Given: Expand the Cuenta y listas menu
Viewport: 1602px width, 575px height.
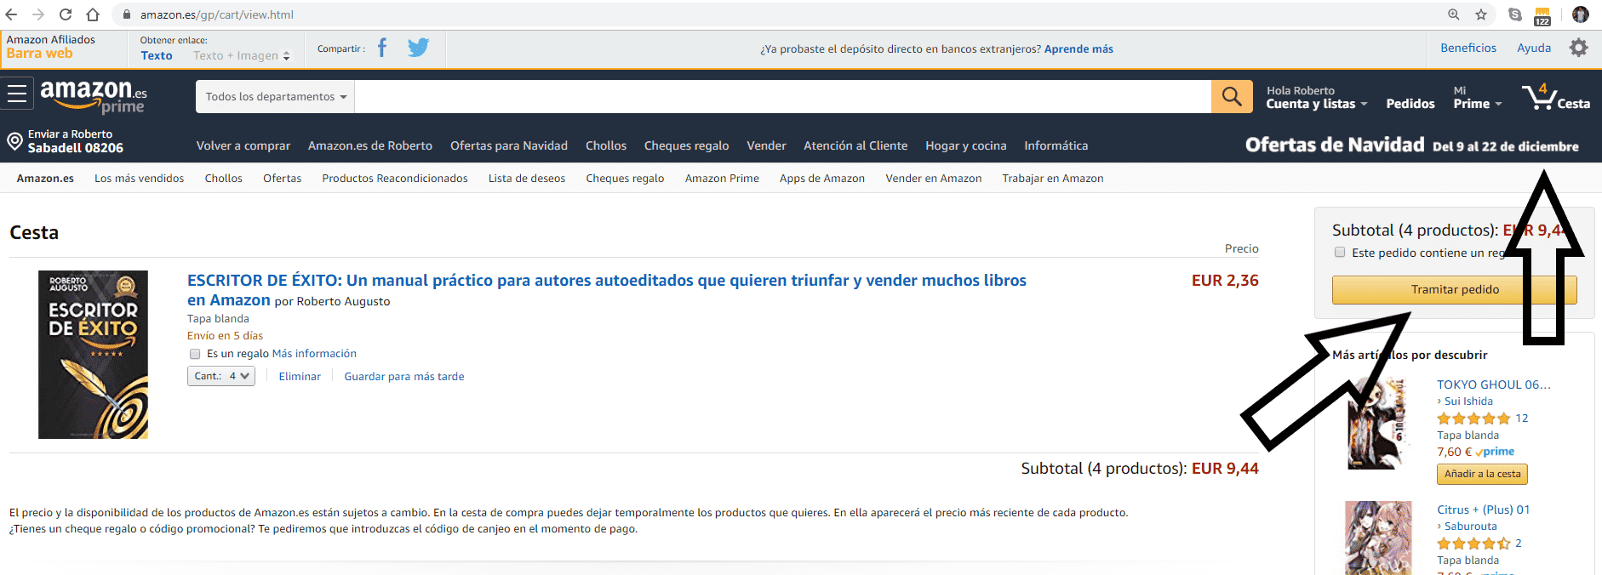Looking at the screenshot, I should [x=1317, y=97].
